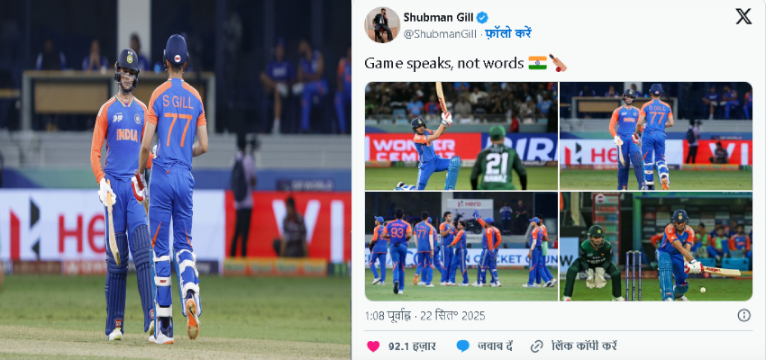Open the team celebration huddle photo

click(x=461, y=247)
